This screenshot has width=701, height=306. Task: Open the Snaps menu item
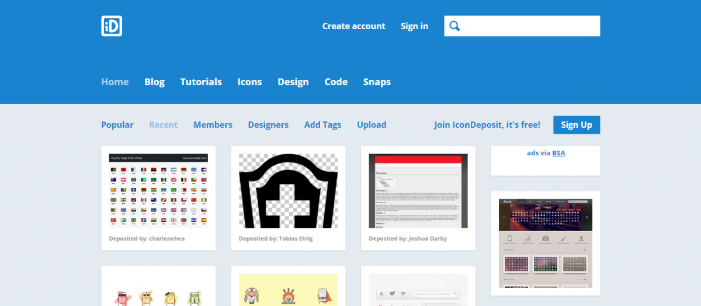[x=377, y=82]
